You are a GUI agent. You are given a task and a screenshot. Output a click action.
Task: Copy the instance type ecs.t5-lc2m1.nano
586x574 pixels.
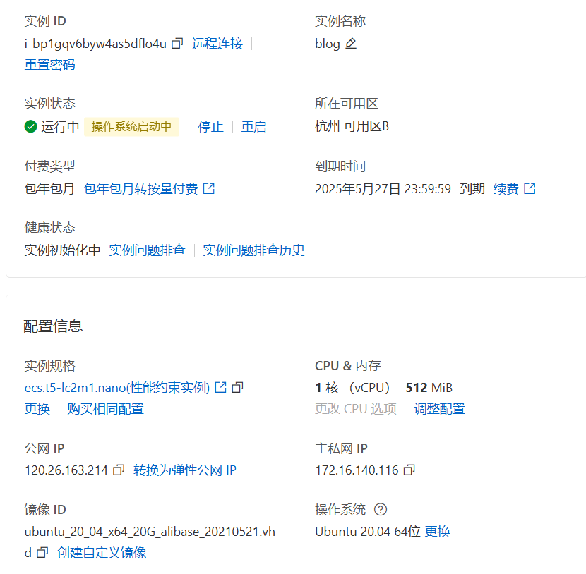tap(238, 387)
